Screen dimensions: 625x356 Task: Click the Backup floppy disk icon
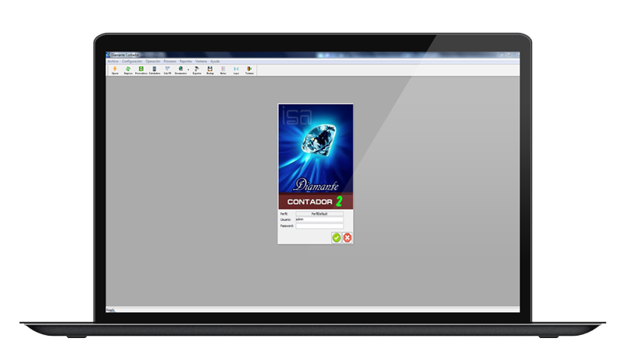click(x=210, y=70)
